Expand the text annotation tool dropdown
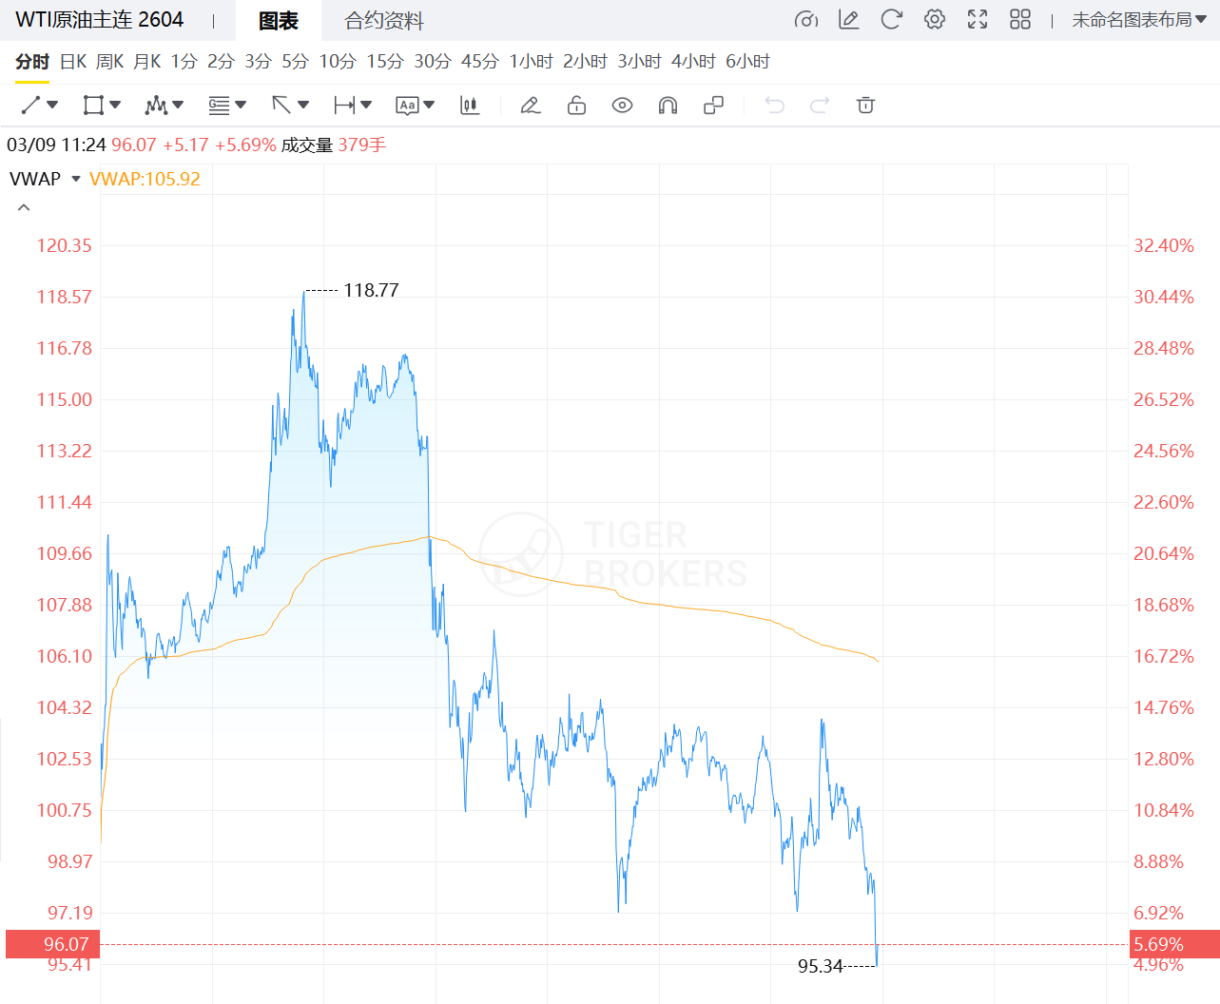 pyautogui.click(x=429, y=106)
